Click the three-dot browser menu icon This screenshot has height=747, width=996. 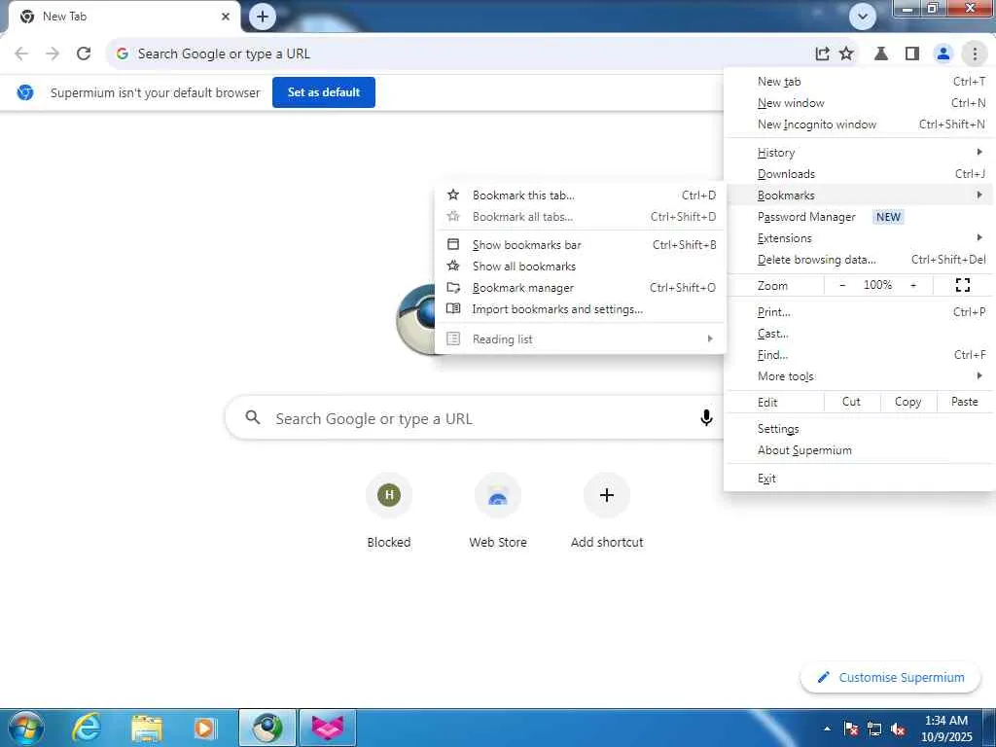[x=975, y=53]
